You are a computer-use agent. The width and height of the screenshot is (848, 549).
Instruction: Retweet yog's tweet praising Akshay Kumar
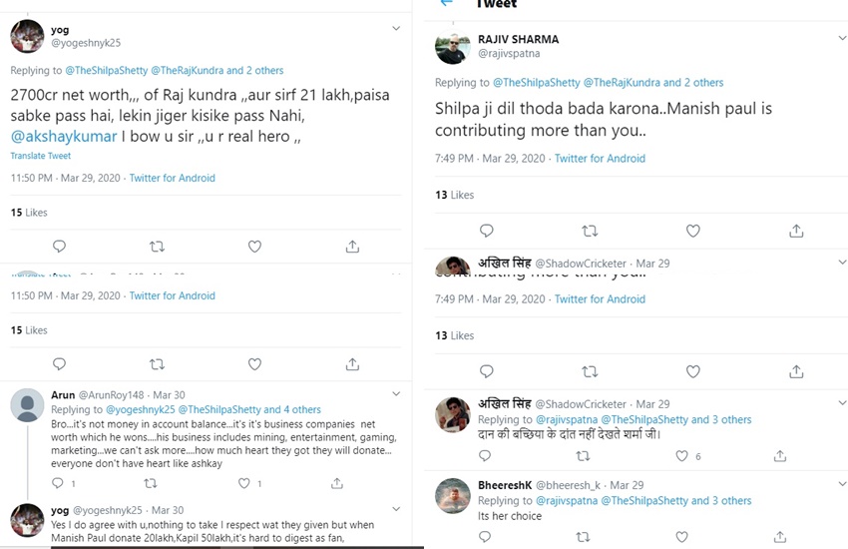point(157,246)
